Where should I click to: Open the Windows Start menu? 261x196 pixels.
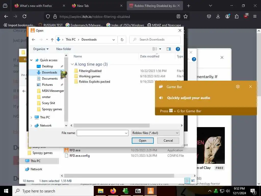(6, 191)
